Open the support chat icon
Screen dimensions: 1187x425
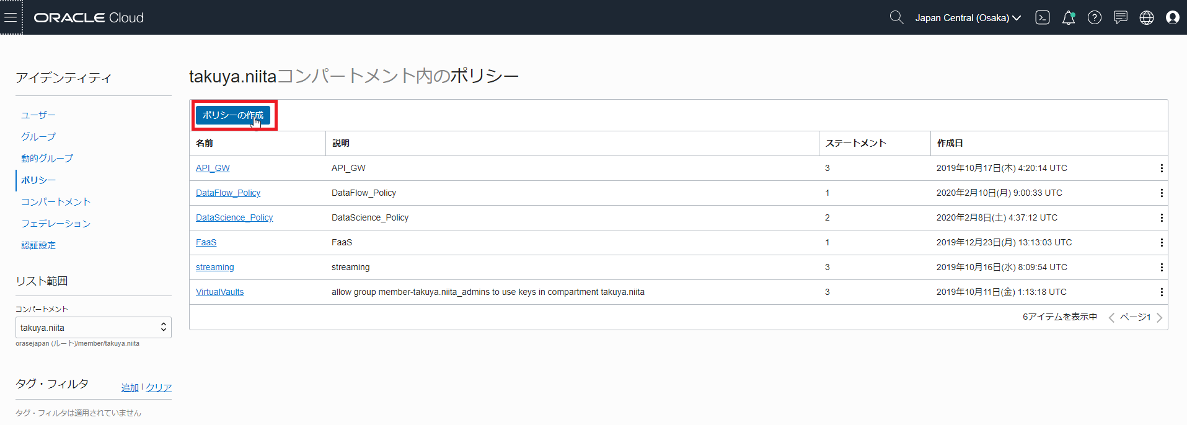(1120, 17)
